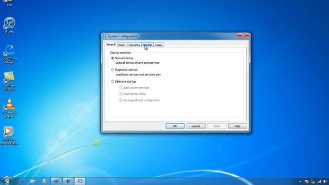The width and height of the screenshot is (329, 185).
Task: Click the tray icon beside the flag
Action: [313, 181]
